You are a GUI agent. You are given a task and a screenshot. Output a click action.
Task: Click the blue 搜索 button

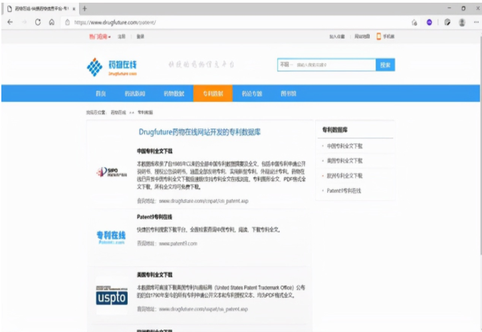tap(385, 65)
